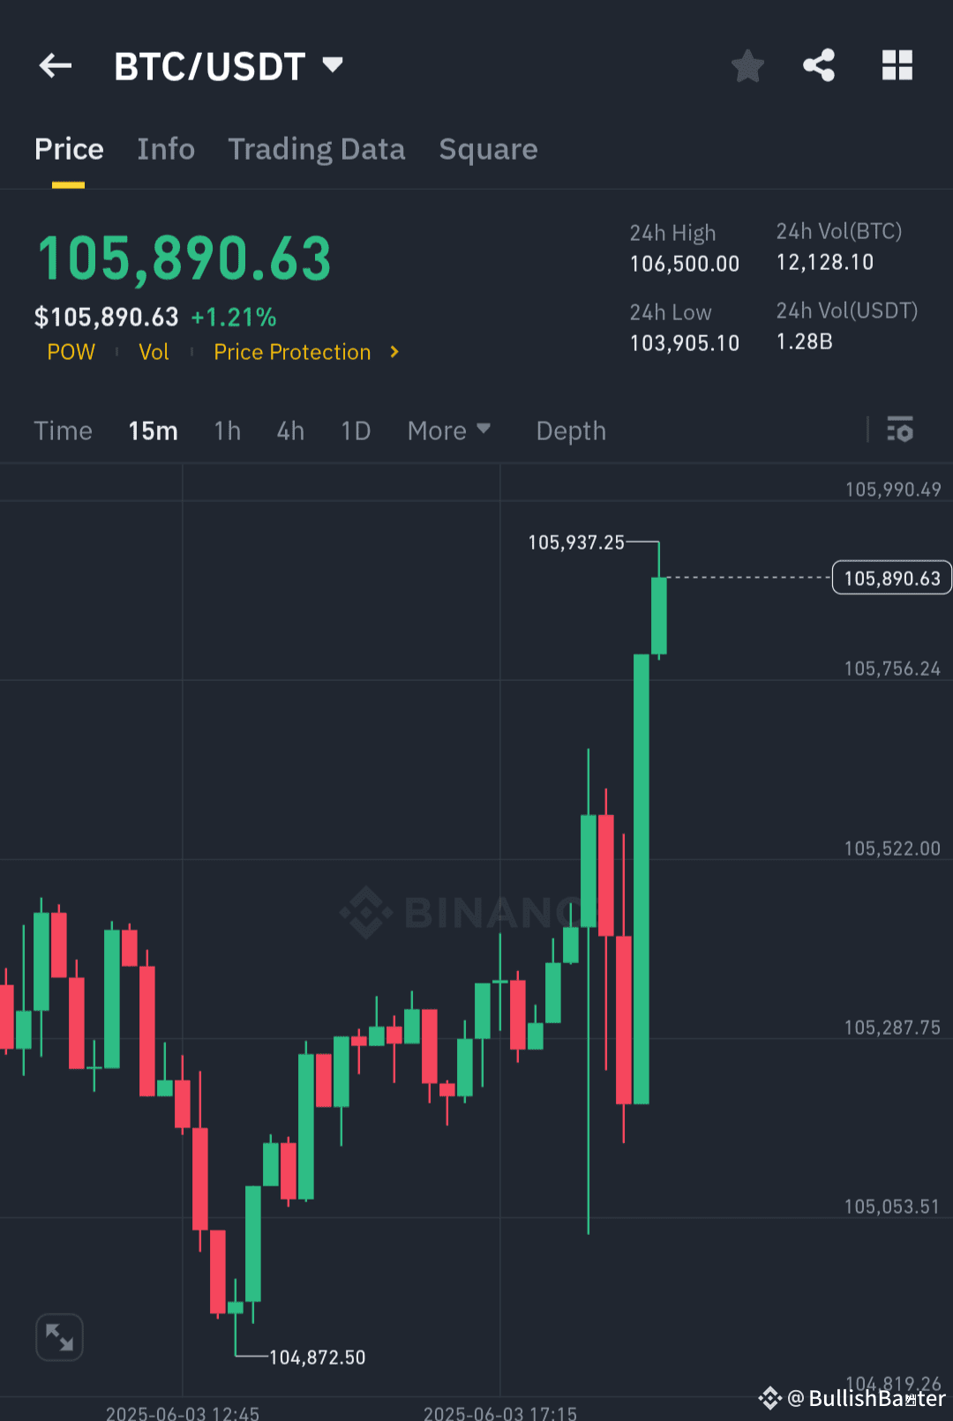953x1421 pixels.
Task: Expand the chart to fullscreen
Action: (59, 1337)
